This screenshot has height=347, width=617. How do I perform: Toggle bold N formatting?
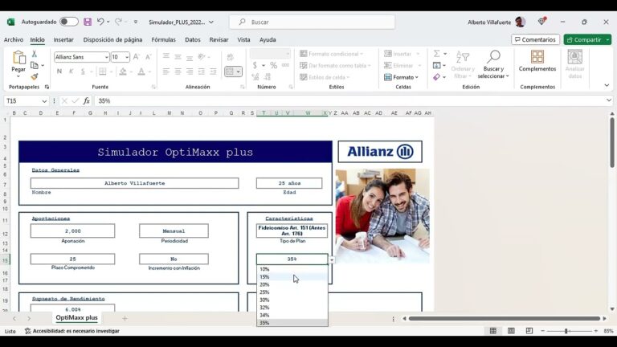[x=59, y=71]
